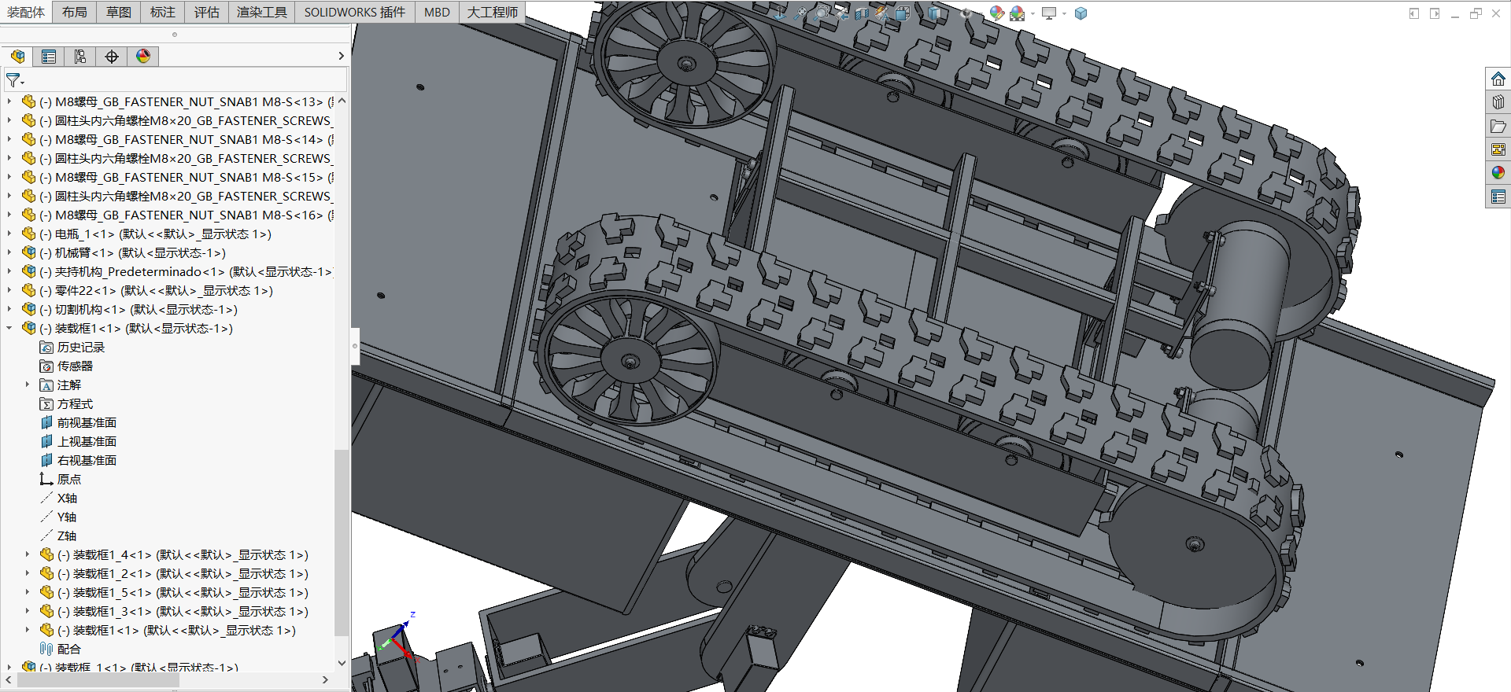Switch to the SOLIDWORKS 插件 tab

pos(355,12)
